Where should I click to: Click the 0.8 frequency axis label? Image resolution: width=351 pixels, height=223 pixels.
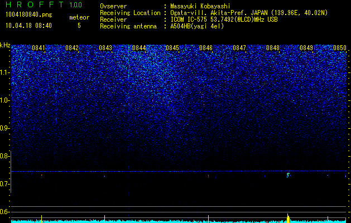(x=5, y=156)
